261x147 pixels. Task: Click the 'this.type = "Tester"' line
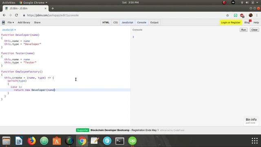pyautogui.click(x=20, y=62)
